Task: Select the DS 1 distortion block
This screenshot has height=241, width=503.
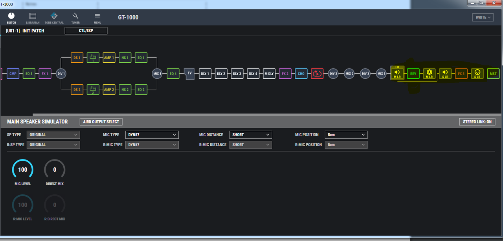Action: point(77,58)
